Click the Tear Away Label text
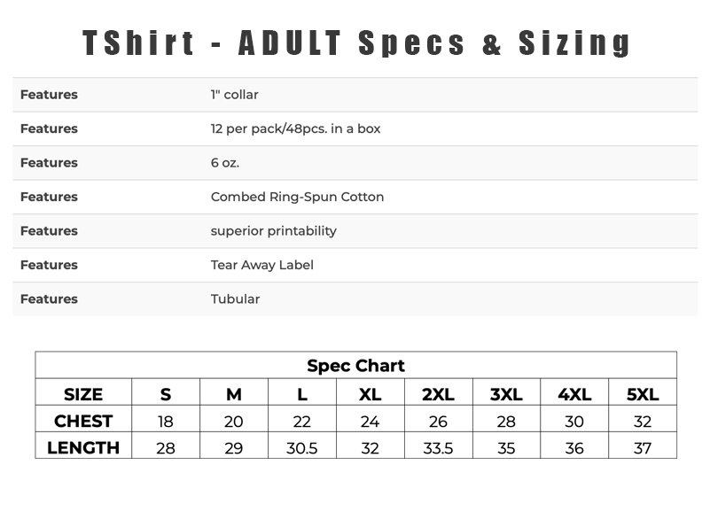 [x=261, y=265]
